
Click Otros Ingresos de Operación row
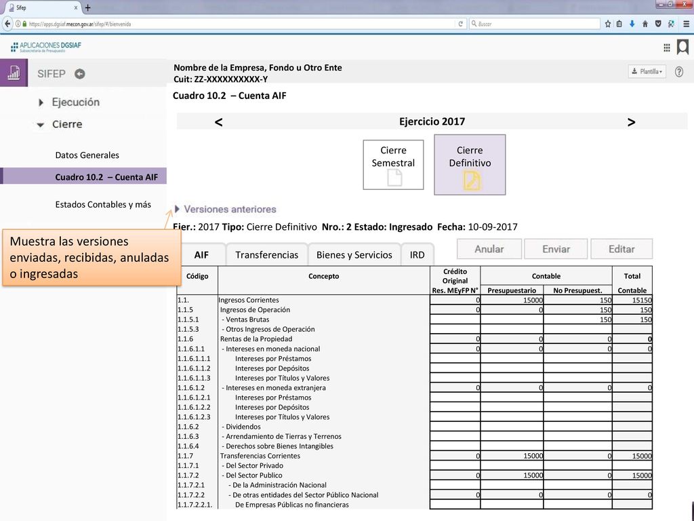[x=270, y=329]
